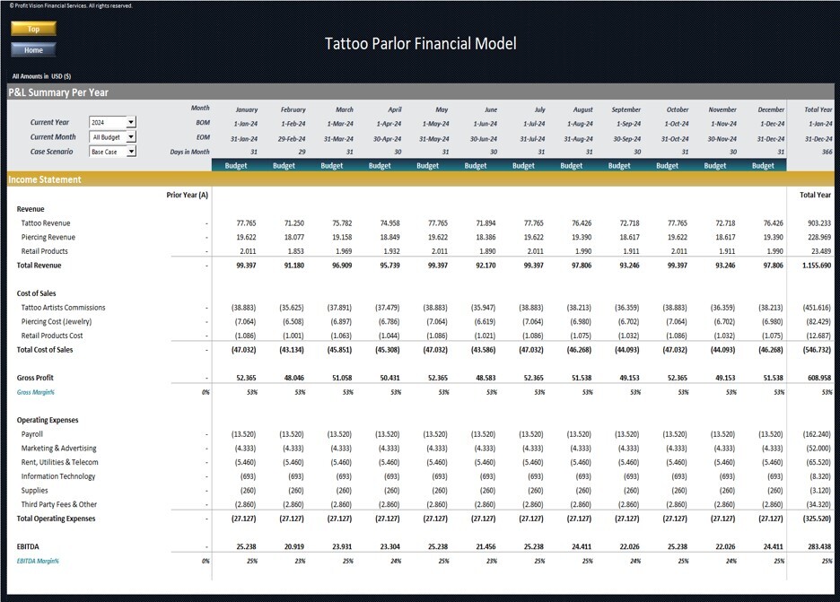Click the Home navigation button
840x602 pixels.
click(32, 50)
